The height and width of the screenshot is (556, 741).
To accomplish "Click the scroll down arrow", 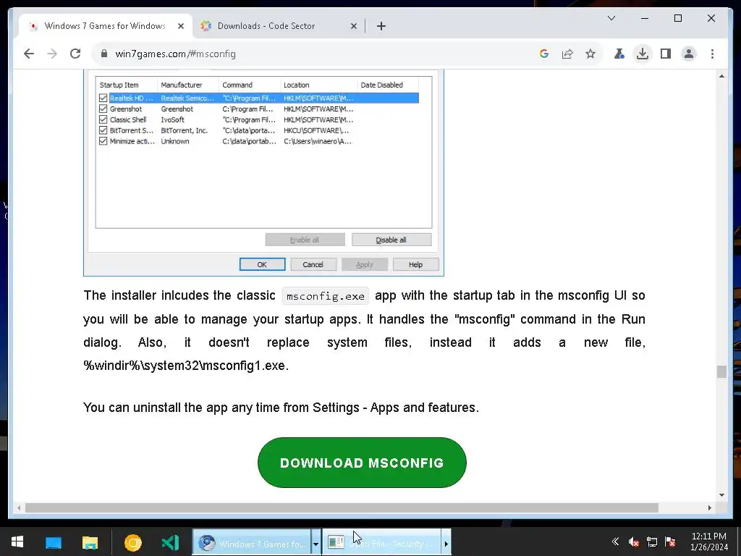I will [x=721, y=495].
